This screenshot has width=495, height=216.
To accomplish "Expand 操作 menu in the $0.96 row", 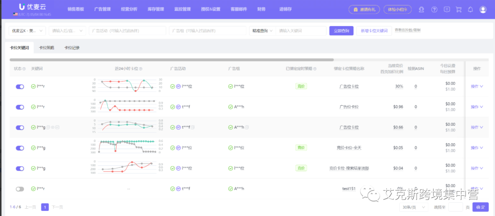I will (x=477, y=107).
